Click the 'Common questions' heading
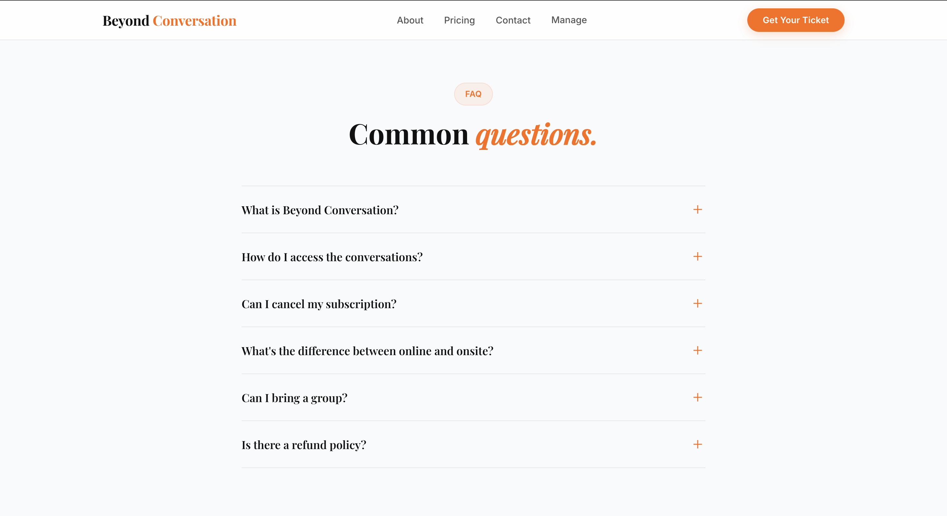This screenshot has height=516, width=947. point(473,134)
